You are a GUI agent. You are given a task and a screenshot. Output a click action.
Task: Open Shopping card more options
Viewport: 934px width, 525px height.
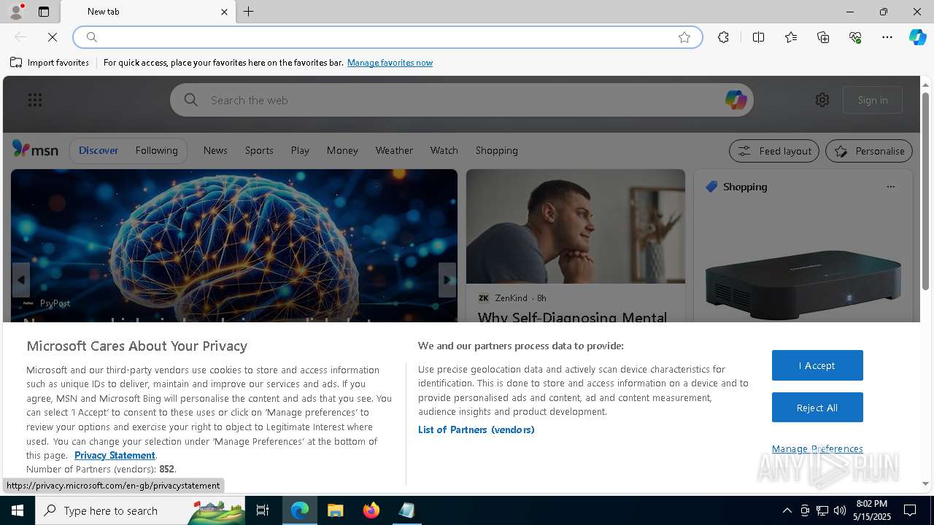(890, 187)
